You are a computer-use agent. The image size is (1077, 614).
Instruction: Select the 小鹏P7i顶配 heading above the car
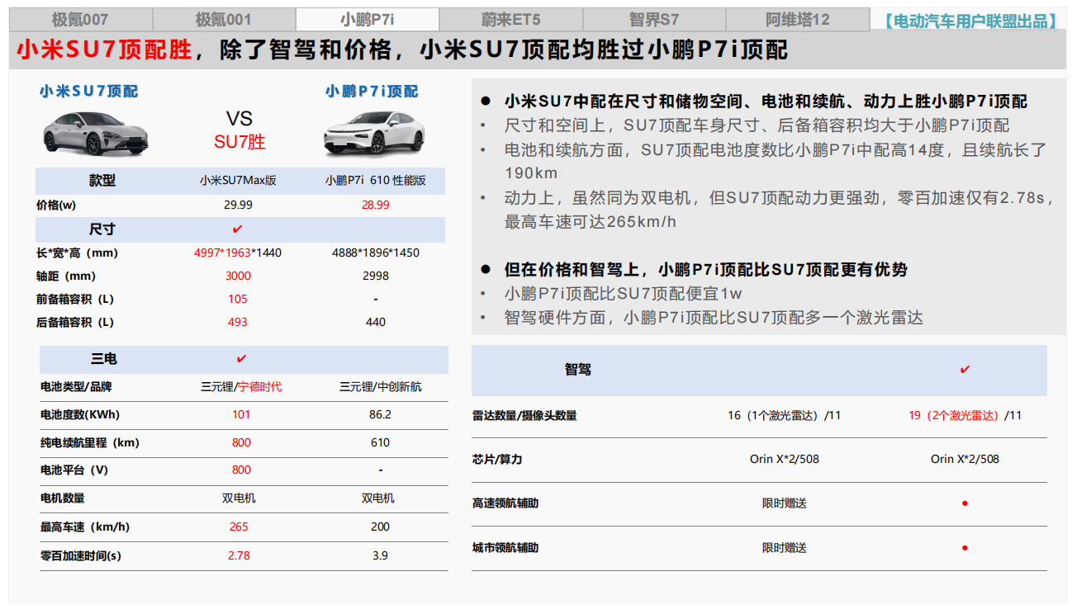click(372, 92)
